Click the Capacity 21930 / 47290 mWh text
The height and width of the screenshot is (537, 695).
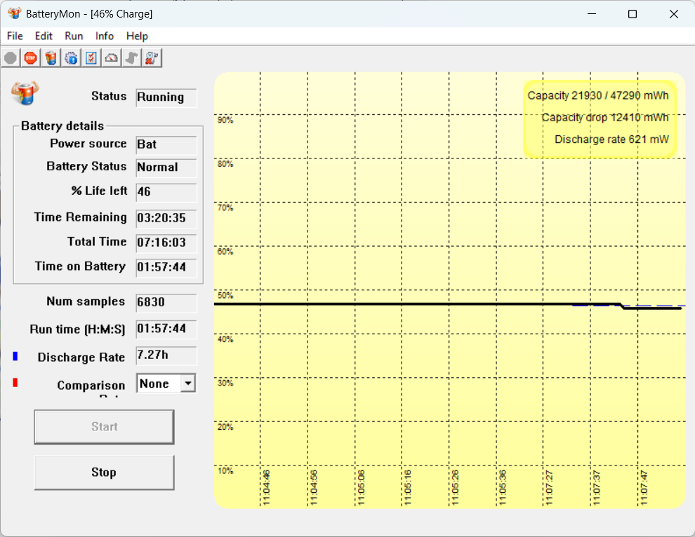point(598,95)
